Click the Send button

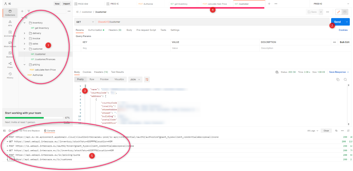click(337, 22)
